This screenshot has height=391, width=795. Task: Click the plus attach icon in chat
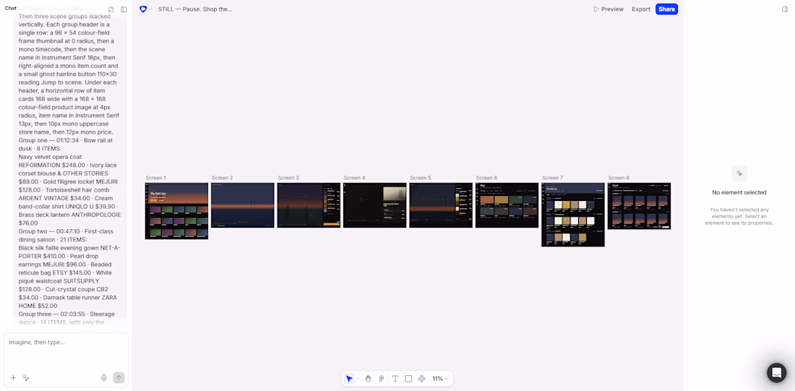point(13,378)
